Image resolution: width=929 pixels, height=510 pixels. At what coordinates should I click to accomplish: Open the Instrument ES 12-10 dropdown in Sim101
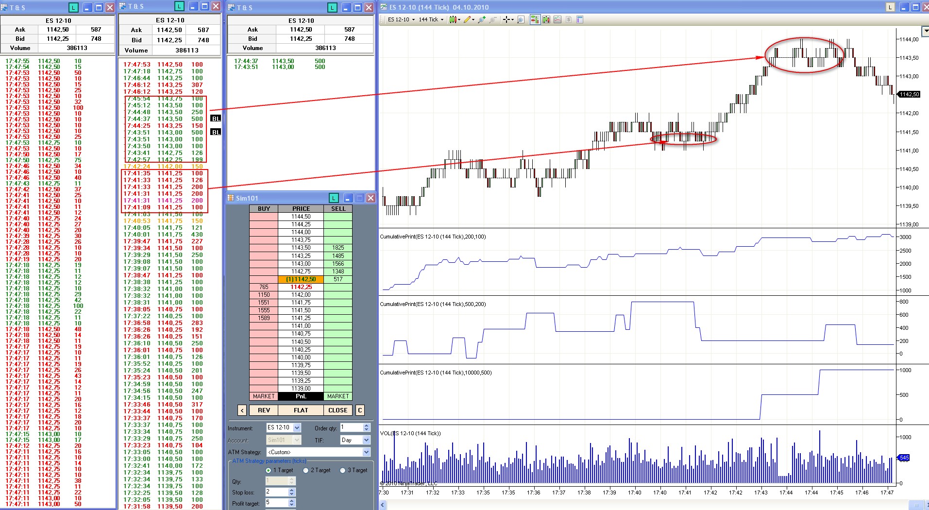297,428
